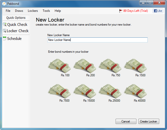Open Schedule from Quick Options
The height and width of the screenshot is (130, 167).
(x=14, y=39)
